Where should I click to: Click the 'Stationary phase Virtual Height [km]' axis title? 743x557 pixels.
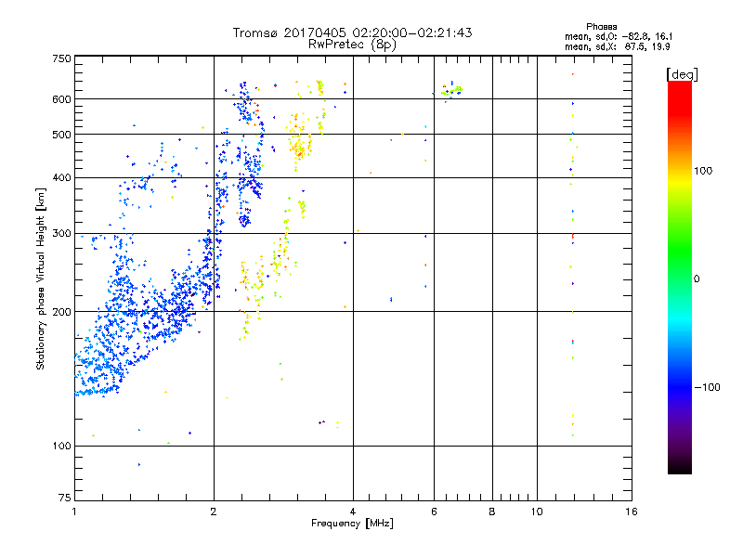[x=41, y=279]
